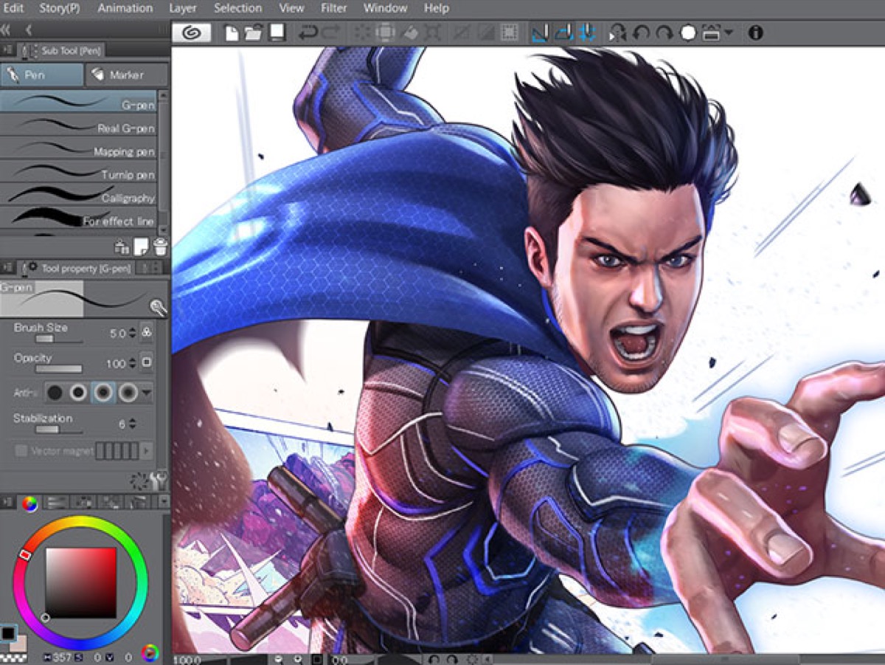Expand the anti-aliasing dropdown arrow

147,393
